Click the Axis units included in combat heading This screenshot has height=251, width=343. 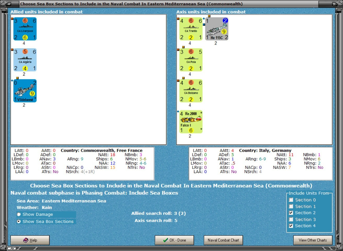coord(211,12)
